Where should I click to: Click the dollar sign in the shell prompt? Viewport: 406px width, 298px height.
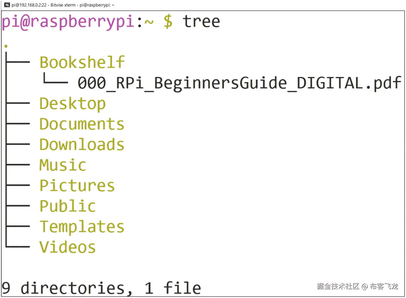[x=168, y=21]
